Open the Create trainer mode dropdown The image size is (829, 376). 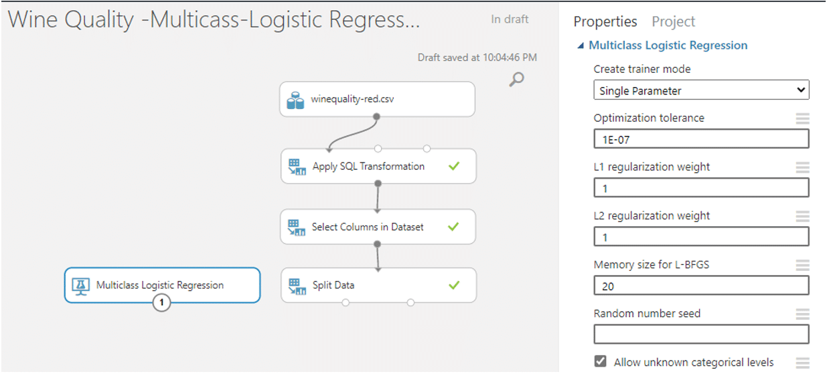(x=700, y=90)
